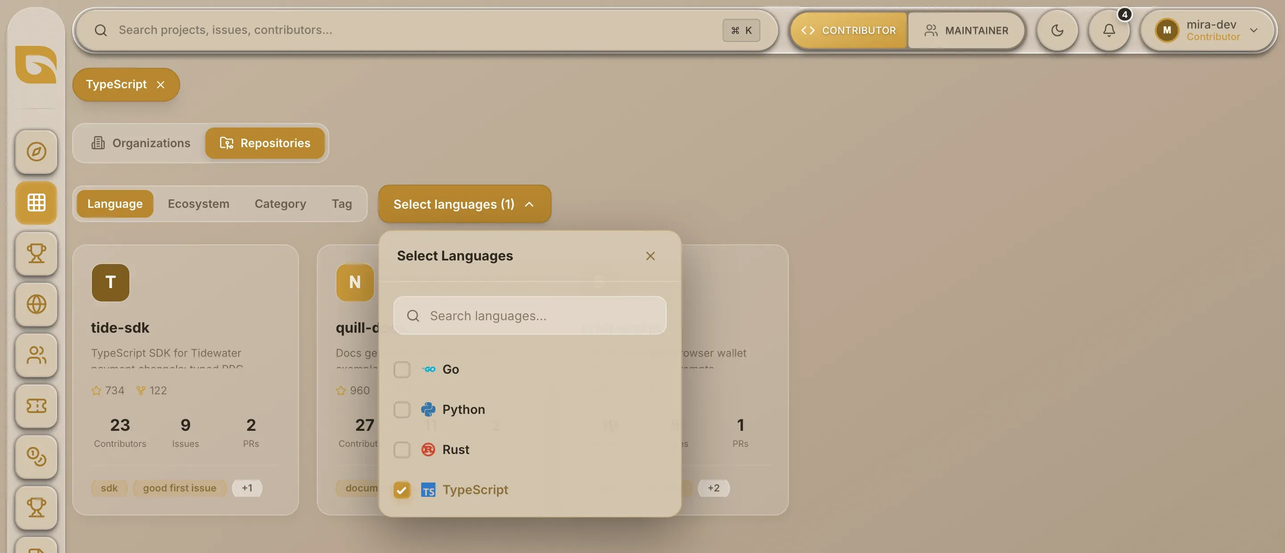Click the sdk tag on tide-sdk
Screen dimensions: 1285x553
point(109,488)
